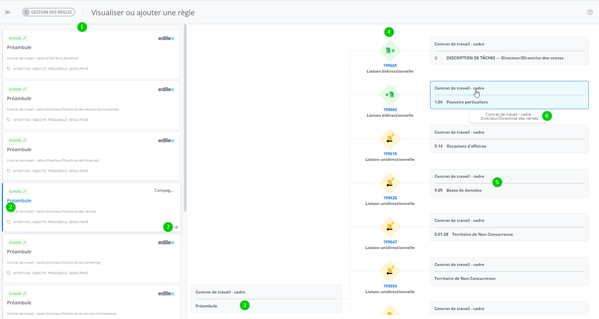This screenshot has height=319, width=599.
Task: Click the unidirectional link icon above 199654
Action: point(390,271)
